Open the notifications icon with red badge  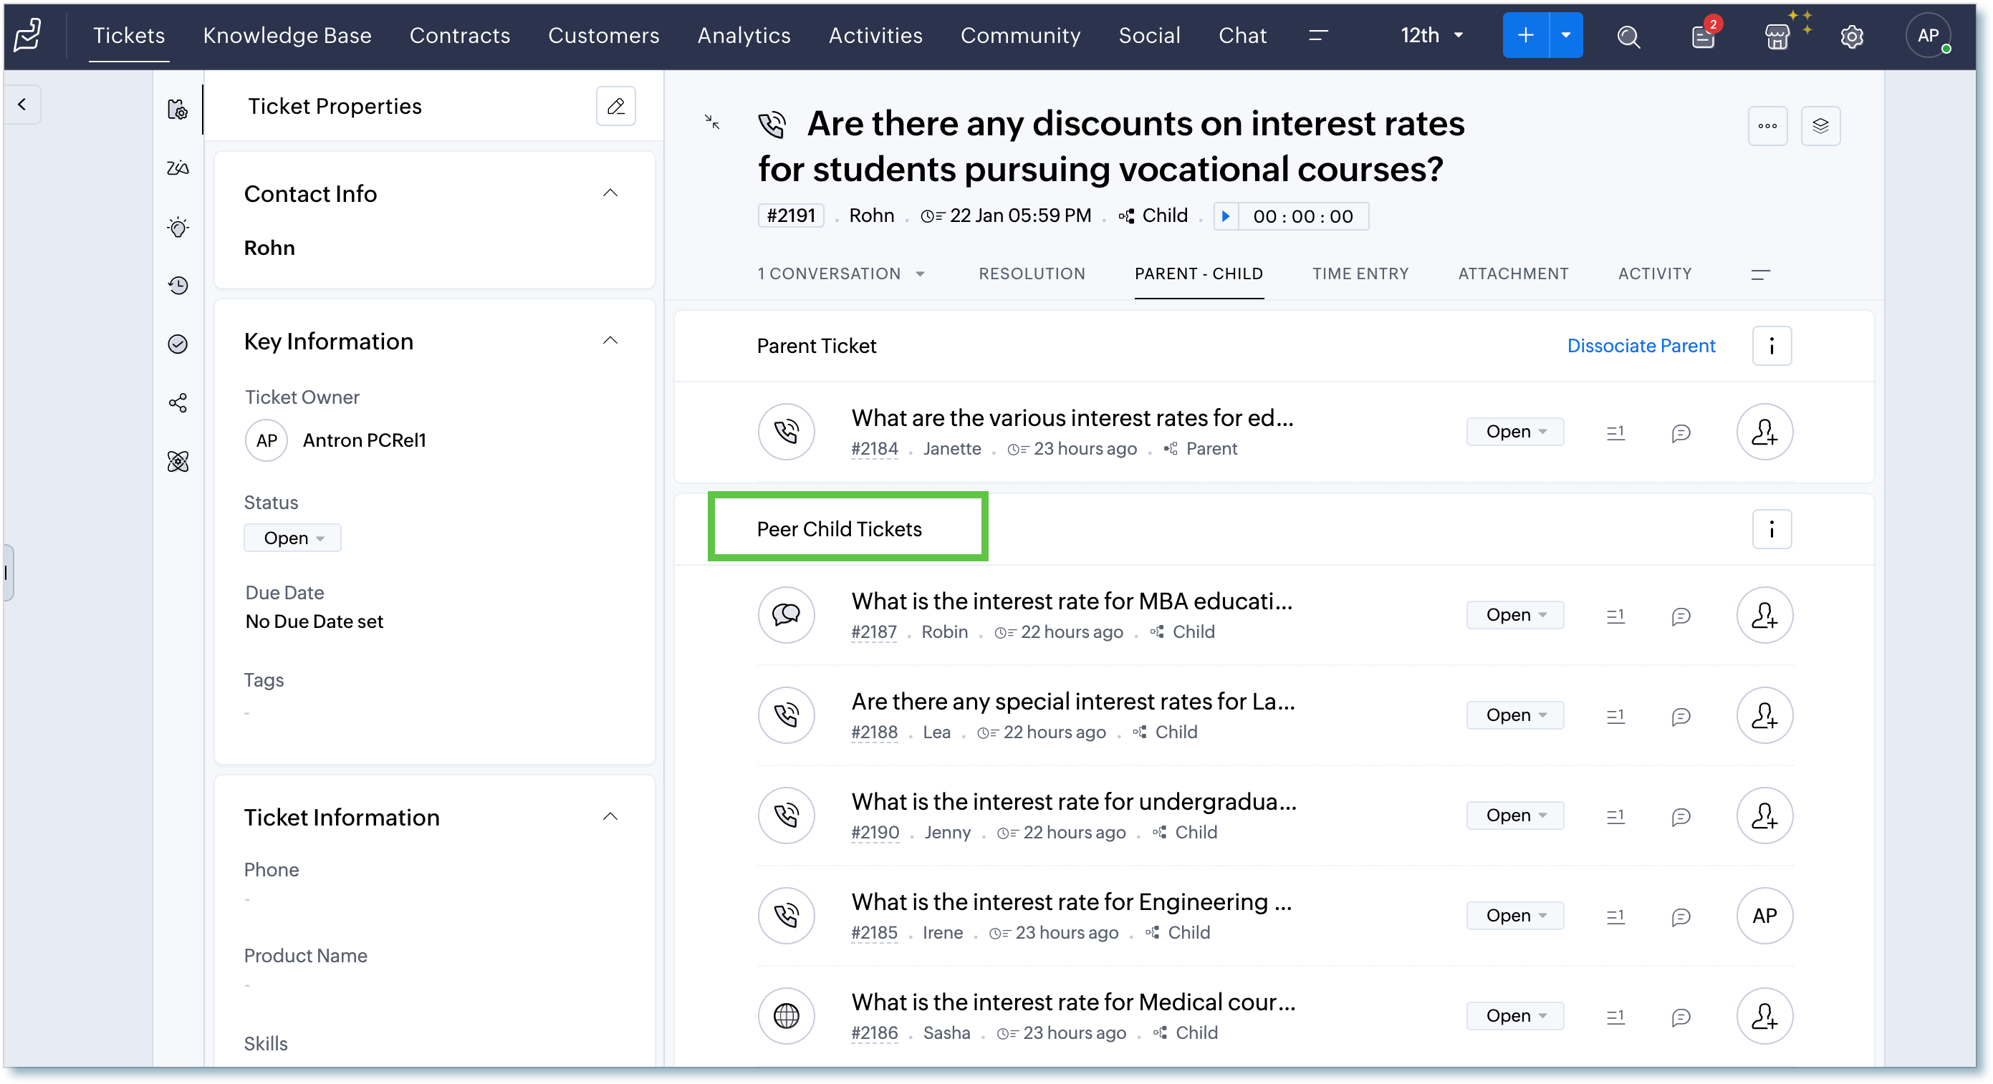[x=1702, y=36]
